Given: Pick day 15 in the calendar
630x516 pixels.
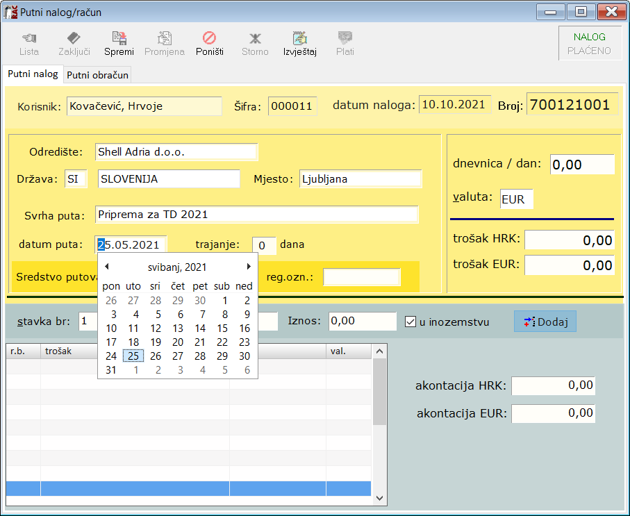Looking at the screenshot, I should click(222, 328).
